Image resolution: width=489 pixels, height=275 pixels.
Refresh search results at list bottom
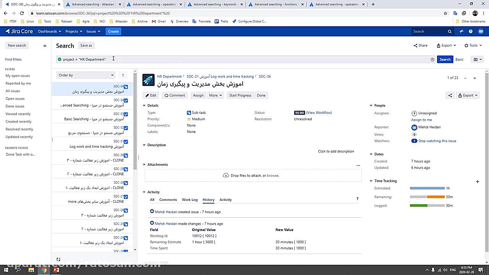pos(58,259)
